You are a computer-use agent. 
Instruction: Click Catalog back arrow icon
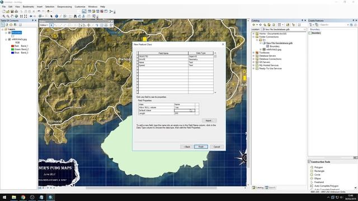(x=253, y=25)
